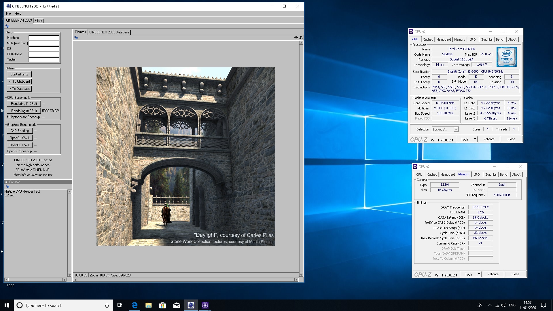Open Microsoft Store from taskbar
This screenshot has height=311, width=553.
(x=162, y=305)
